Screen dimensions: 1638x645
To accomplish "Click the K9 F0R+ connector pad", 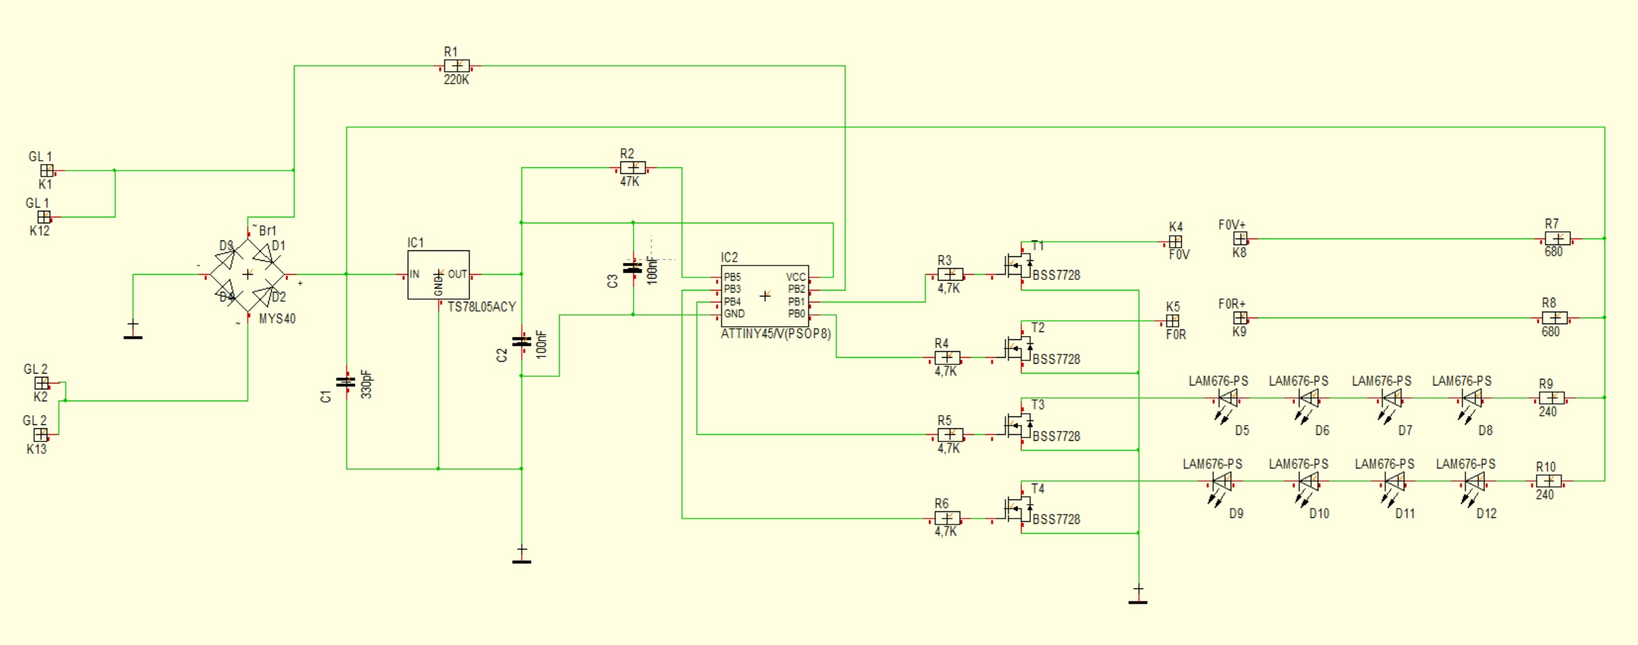I will point(1240,318).
